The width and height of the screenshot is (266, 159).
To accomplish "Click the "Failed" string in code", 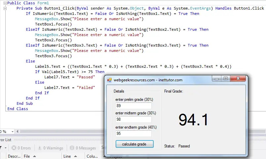I will 86,88.
